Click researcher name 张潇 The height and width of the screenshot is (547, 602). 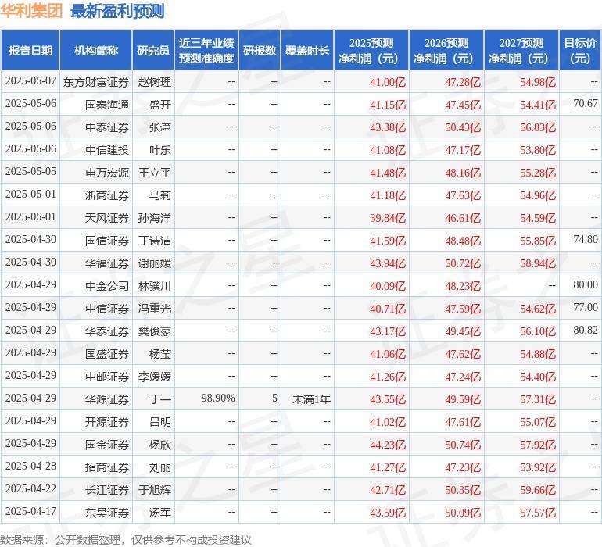[x=160, y=127]
